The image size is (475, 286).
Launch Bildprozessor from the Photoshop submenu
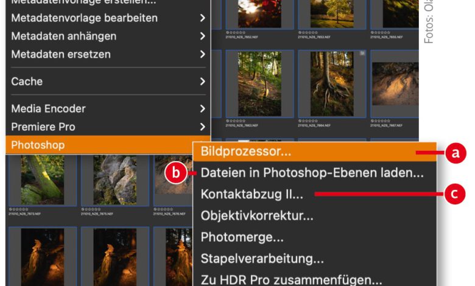point(314,151)
